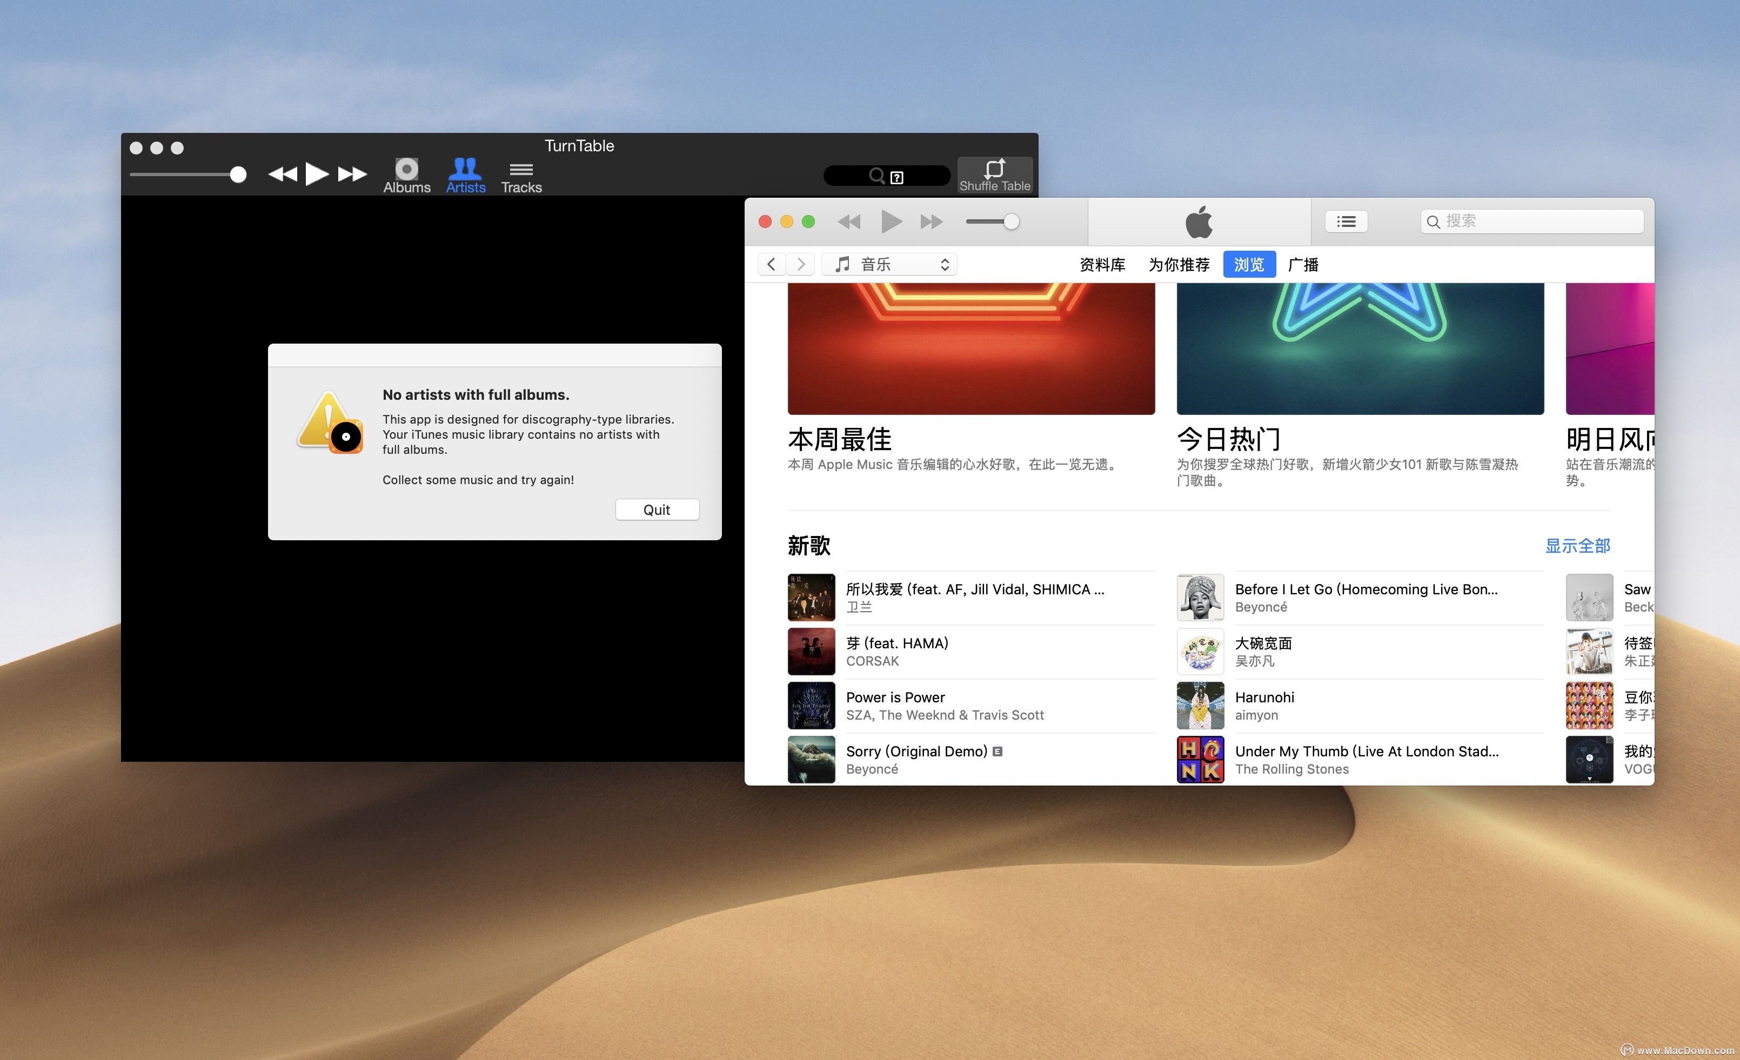Click album art for 大碗宽面

1201,651
